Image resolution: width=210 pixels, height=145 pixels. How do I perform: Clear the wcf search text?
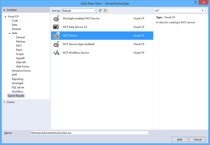(x=202, y=10)
